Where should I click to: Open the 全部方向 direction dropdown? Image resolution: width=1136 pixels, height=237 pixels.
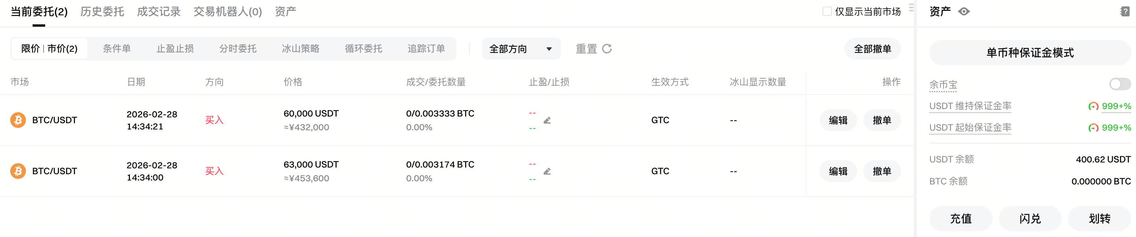[521, 49]
